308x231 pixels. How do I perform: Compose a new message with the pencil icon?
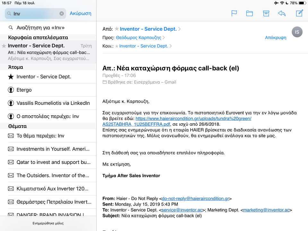tap(300, 13)
